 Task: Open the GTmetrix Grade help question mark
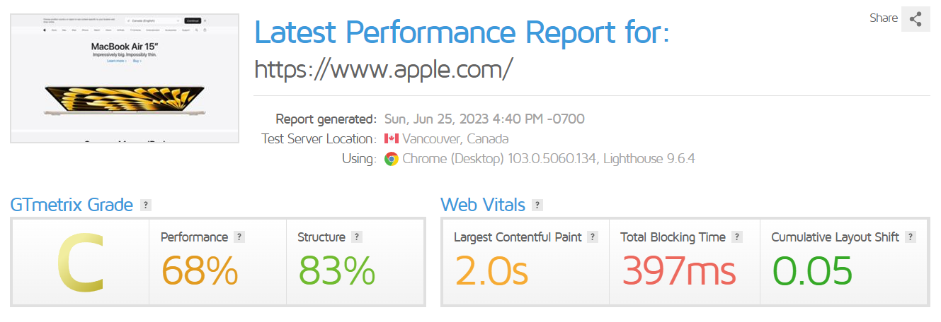[146, 205]
